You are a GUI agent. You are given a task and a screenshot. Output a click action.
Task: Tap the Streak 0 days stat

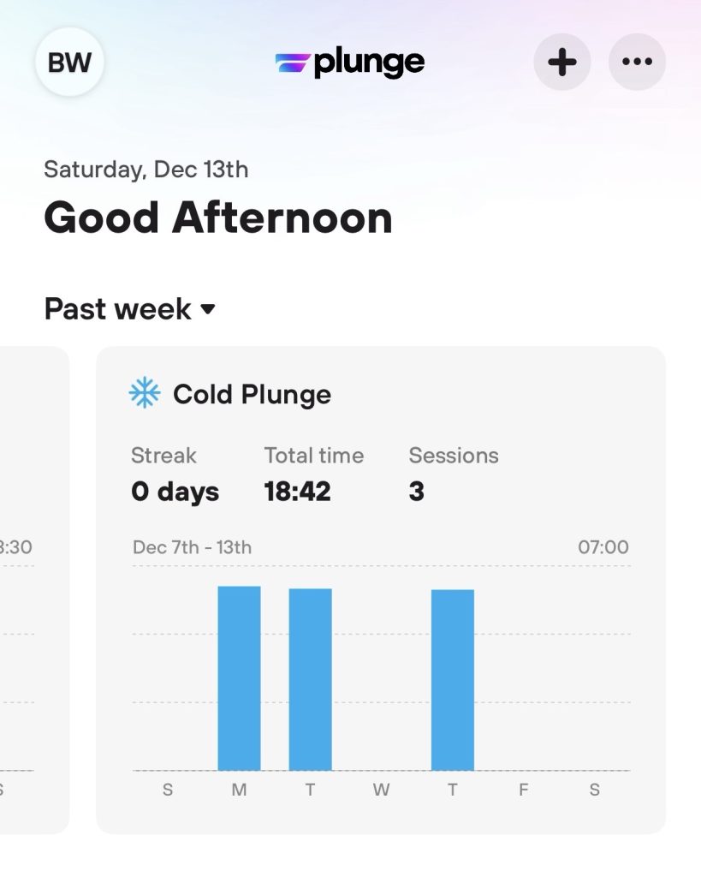pos(175,474)
